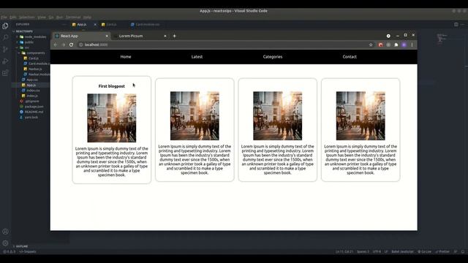This screenshot has height=263, width=468.
Task: Open the Terminal menu in VS Code
Action: pos(73,18)
